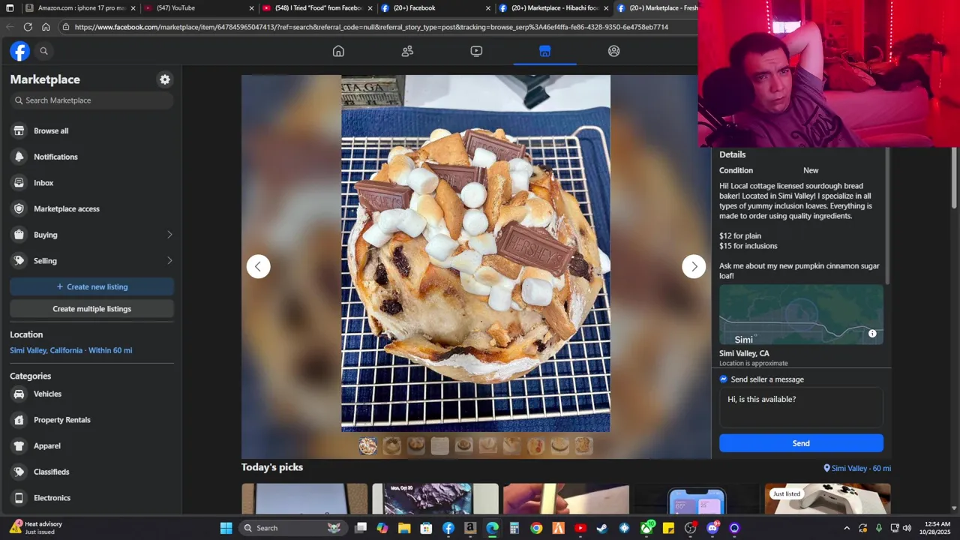960x540 pixels.
Task: Click the Apparel shirt icon
Action: pyautogui.click(x=19, y=445)
